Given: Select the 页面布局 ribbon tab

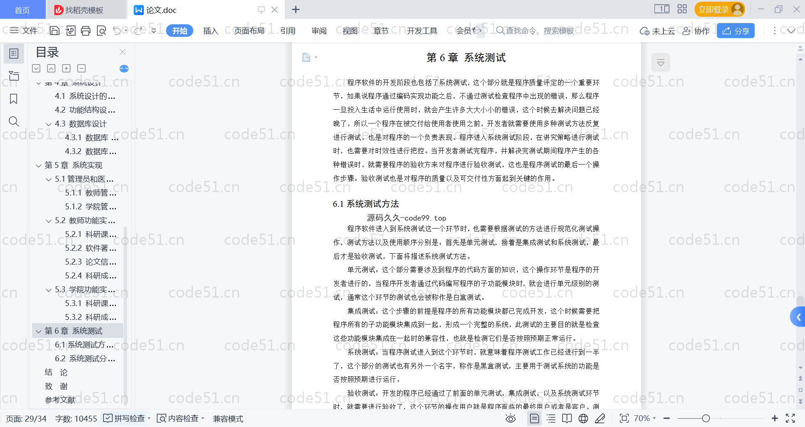Looking at the screenshot, I should (x=249, y=31).
